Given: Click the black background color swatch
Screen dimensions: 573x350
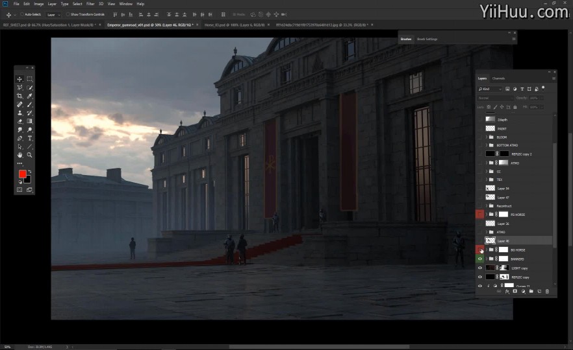Looking at the screenshot, I should [x=28, y=180].
